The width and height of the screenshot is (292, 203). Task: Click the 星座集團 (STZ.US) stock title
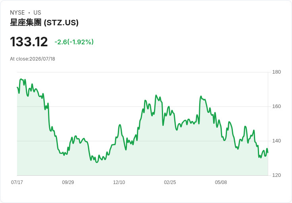point(44,23)
